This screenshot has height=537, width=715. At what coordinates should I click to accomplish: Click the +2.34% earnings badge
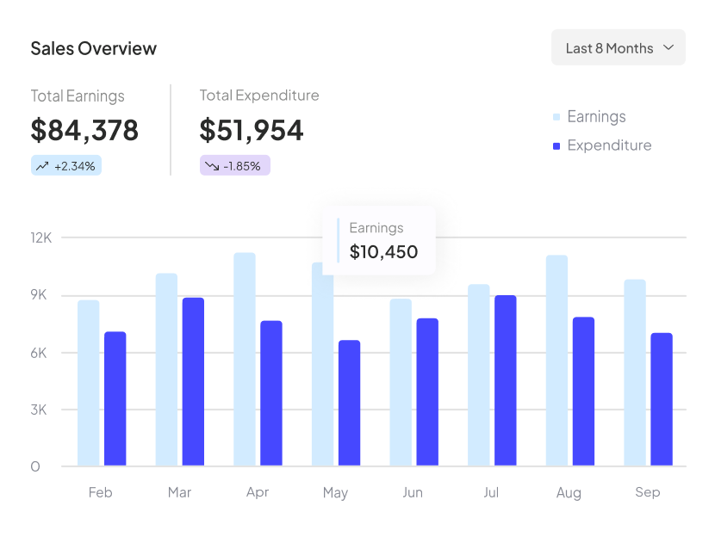click(x=66, y=166)
